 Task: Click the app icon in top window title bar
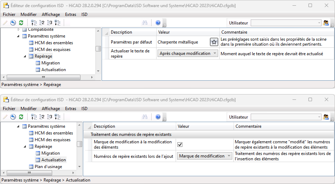pos(6,5)
